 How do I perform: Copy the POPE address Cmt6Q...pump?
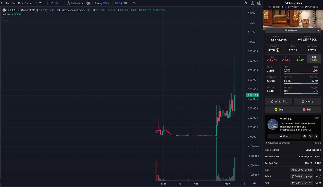302,177
